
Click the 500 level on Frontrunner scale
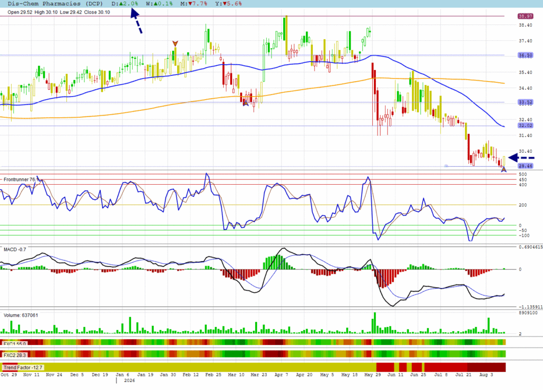point(523,175)
